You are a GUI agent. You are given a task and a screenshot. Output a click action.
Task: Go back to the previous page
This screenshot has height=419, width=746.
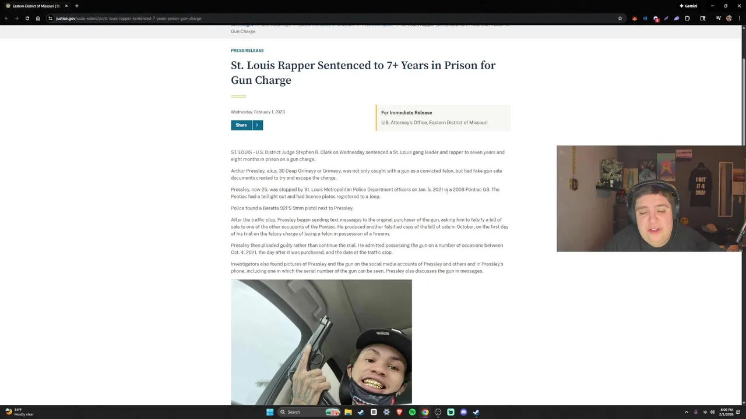(x=6, y=18)
